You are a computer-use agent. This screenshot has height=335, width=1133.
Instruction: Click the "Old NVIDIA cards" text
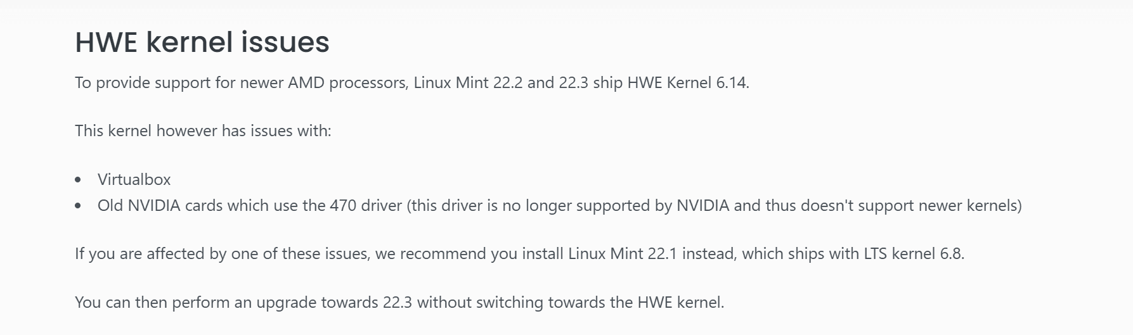(160, 206)
